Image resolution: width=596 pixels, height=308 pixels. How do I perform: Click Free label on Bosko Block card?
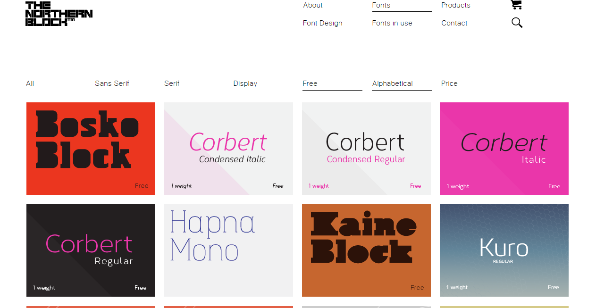click(142, 186)
